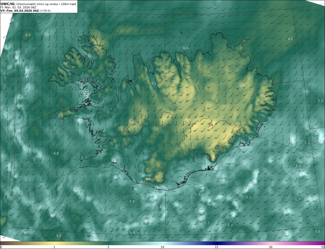Click the map value 5.7
This screenshot has height=249, width=325.
point(298,200)
